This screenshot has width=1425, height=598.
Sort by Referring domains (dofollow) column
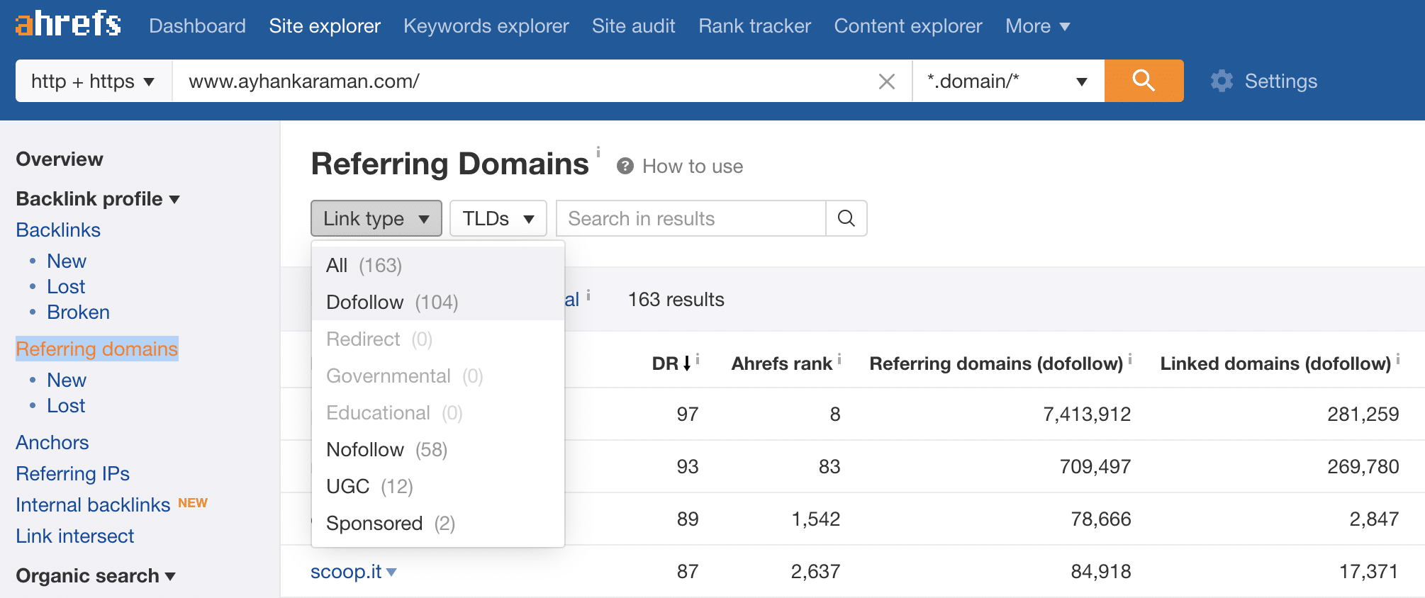[996, 363]
